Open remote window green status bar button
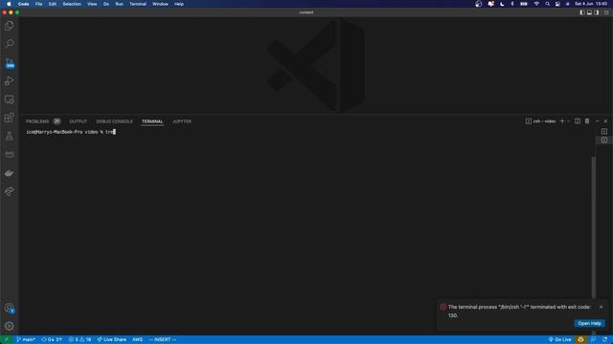Viewport: 613px width, 344px height. pyautogui.click(x=6, y=340)
